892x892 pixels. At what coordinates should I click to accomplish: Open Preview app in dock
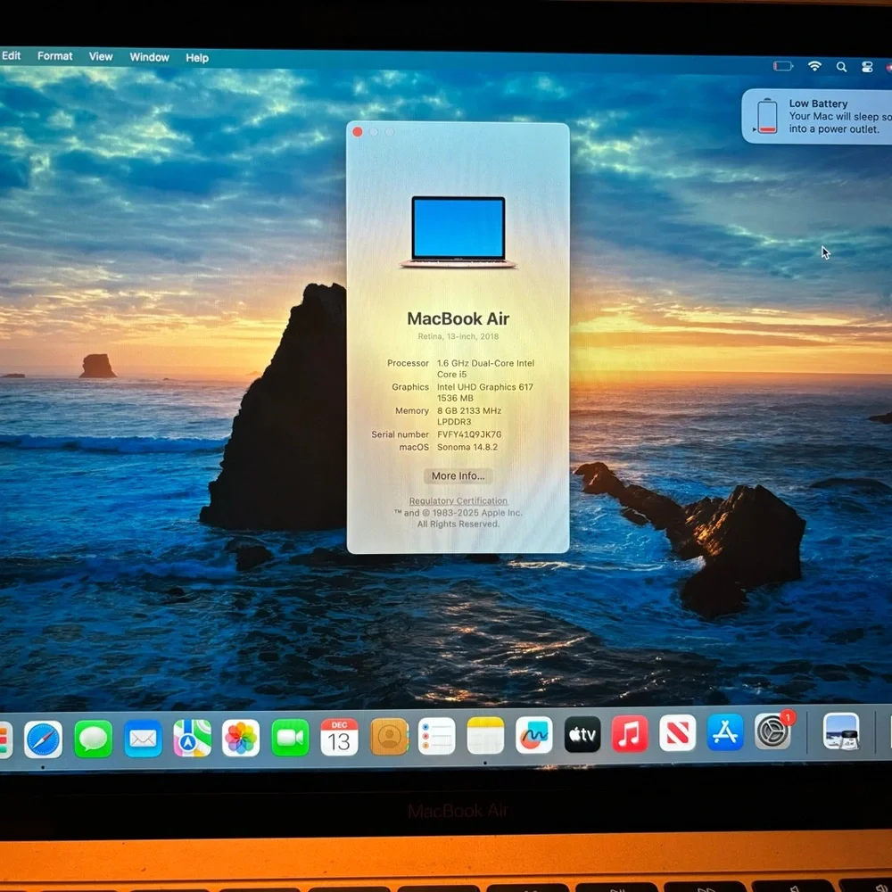point(841,731)
